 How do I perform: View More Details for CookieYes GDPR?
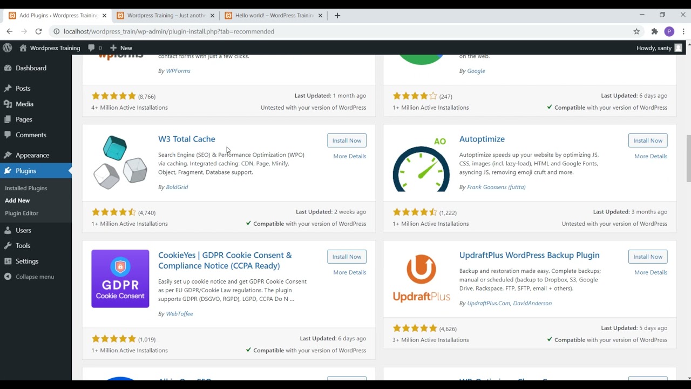(x=350, y=272)
